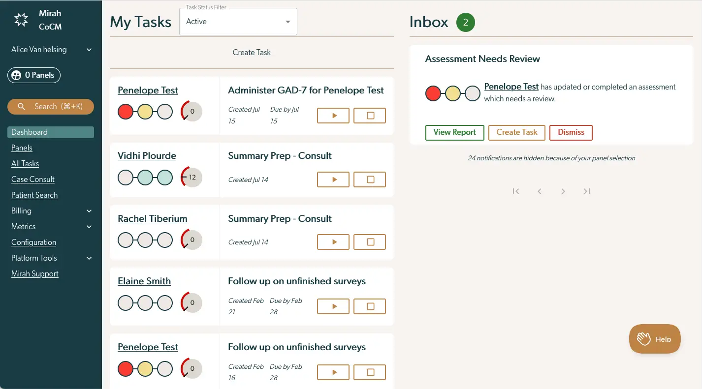
Task: Mark Rachel Tiberium's Summary Prep task complete
Action: [369, 241]
